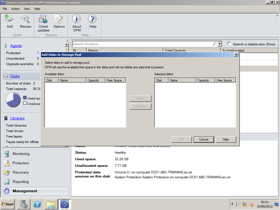Collapse the ribbon with the chevron
This screenshot has width=280, height=210.
pos(277,16)
